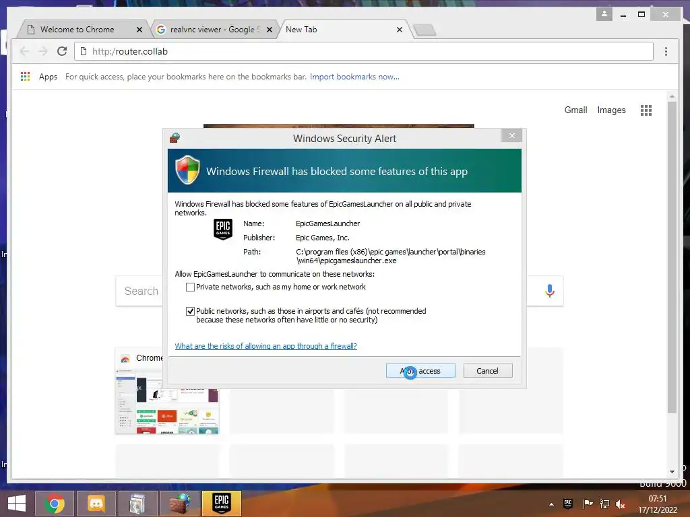Viewport: 690px width, 517px height.
Task: Click the Cancel button in the alert
Action: (x=488, y=371)
